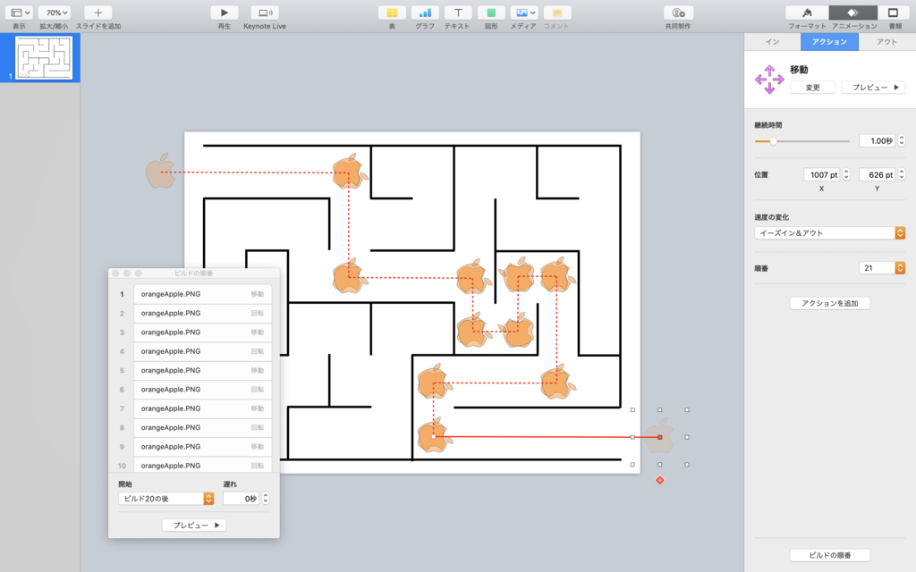Add a text box with テキスト icon
The width and height of the screenshot is (916, 572).
pyautogui.click(x=458, y=13)
